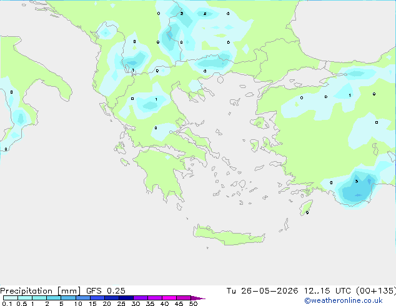Select legend swatch between 45 and 50
This screenshot has width=396, height=306.
pyautogui.click(x=184, y=298)
